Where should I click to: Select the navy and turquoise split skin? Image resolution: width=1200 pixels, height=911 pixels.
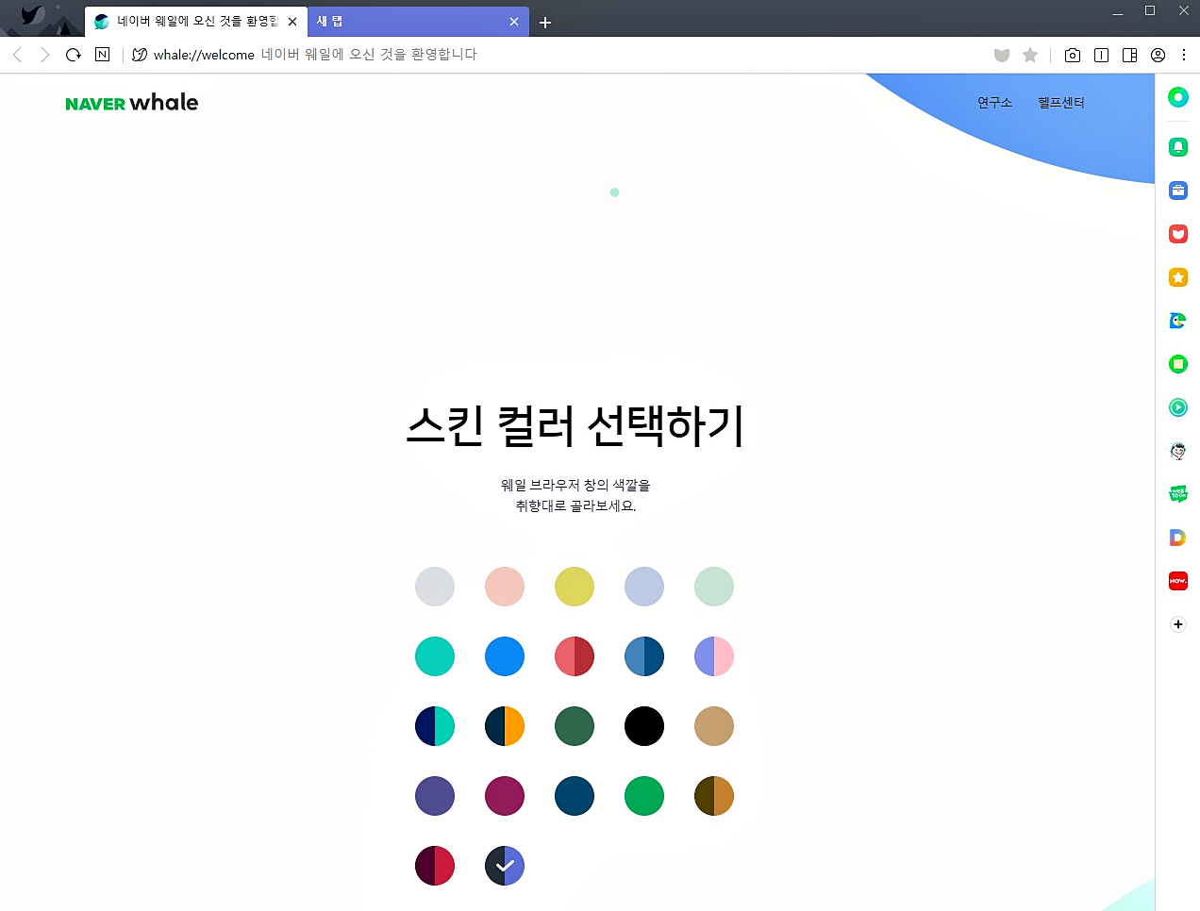click(x=435, y=726)
